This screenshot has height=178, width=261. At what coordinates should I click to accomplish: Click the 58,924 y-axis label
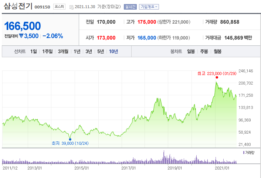244,132
